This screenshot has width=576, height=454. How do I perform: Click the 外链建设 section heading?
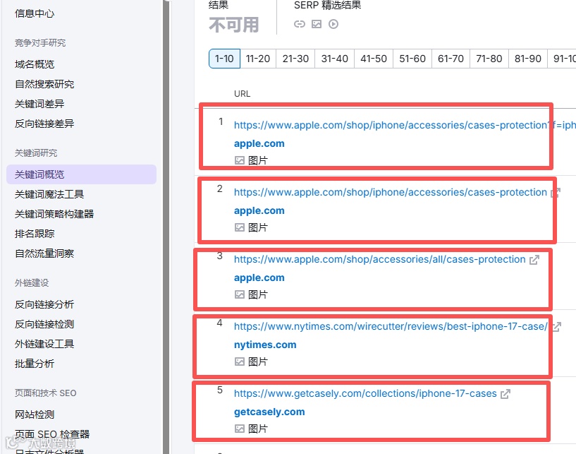coord(32,283)
